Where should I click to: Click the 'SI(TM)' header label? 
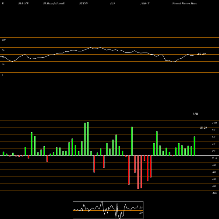click(83, 4)
